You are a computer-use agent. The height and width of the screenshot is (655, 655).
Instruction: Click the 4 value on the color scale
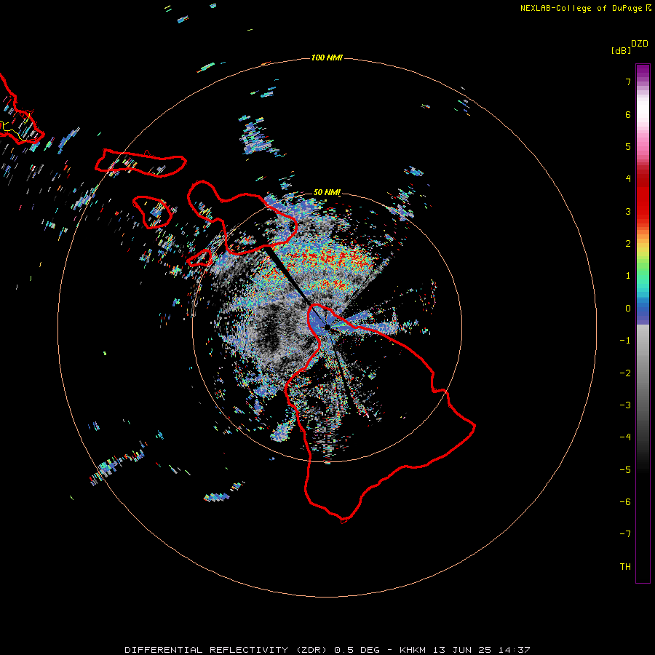pos(628,179)
